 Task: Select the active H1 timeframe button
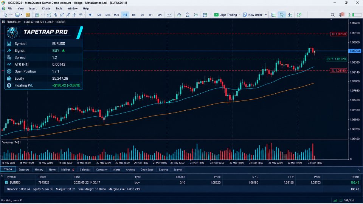(x=125, y=15)
